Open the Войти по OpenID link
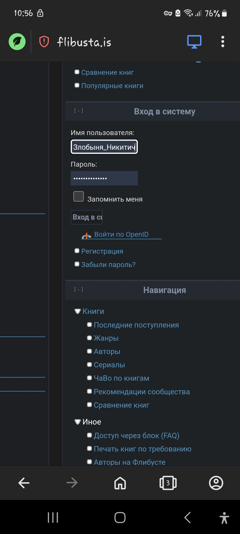Viewport: 240px width, 534px height. tap(121, 235)
